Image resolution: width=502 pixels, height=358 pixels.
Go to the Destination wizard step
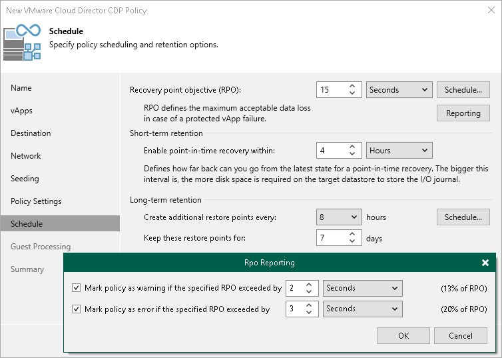(x=31, y=133)
